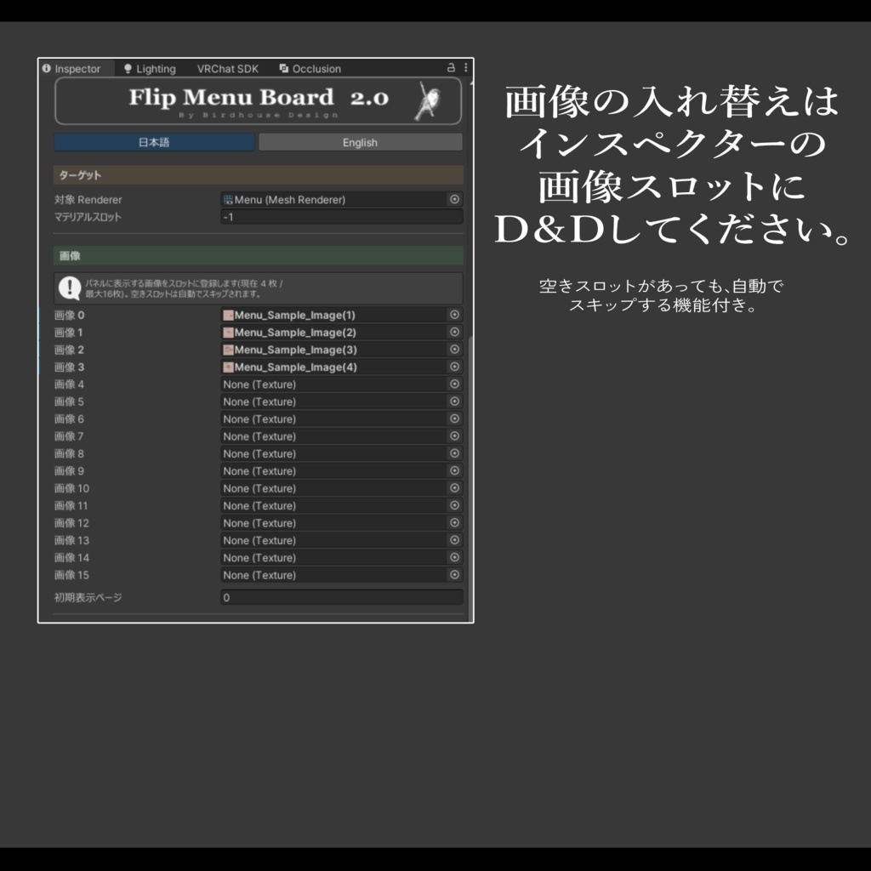Viewport: 871px width, 871px height.
Task: Open texture picker for 画像 6
Action: tap(454, 418)
